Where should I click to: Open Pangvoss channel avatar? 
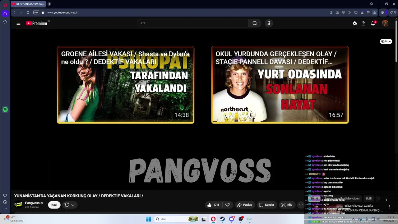[x=18, y=204]
